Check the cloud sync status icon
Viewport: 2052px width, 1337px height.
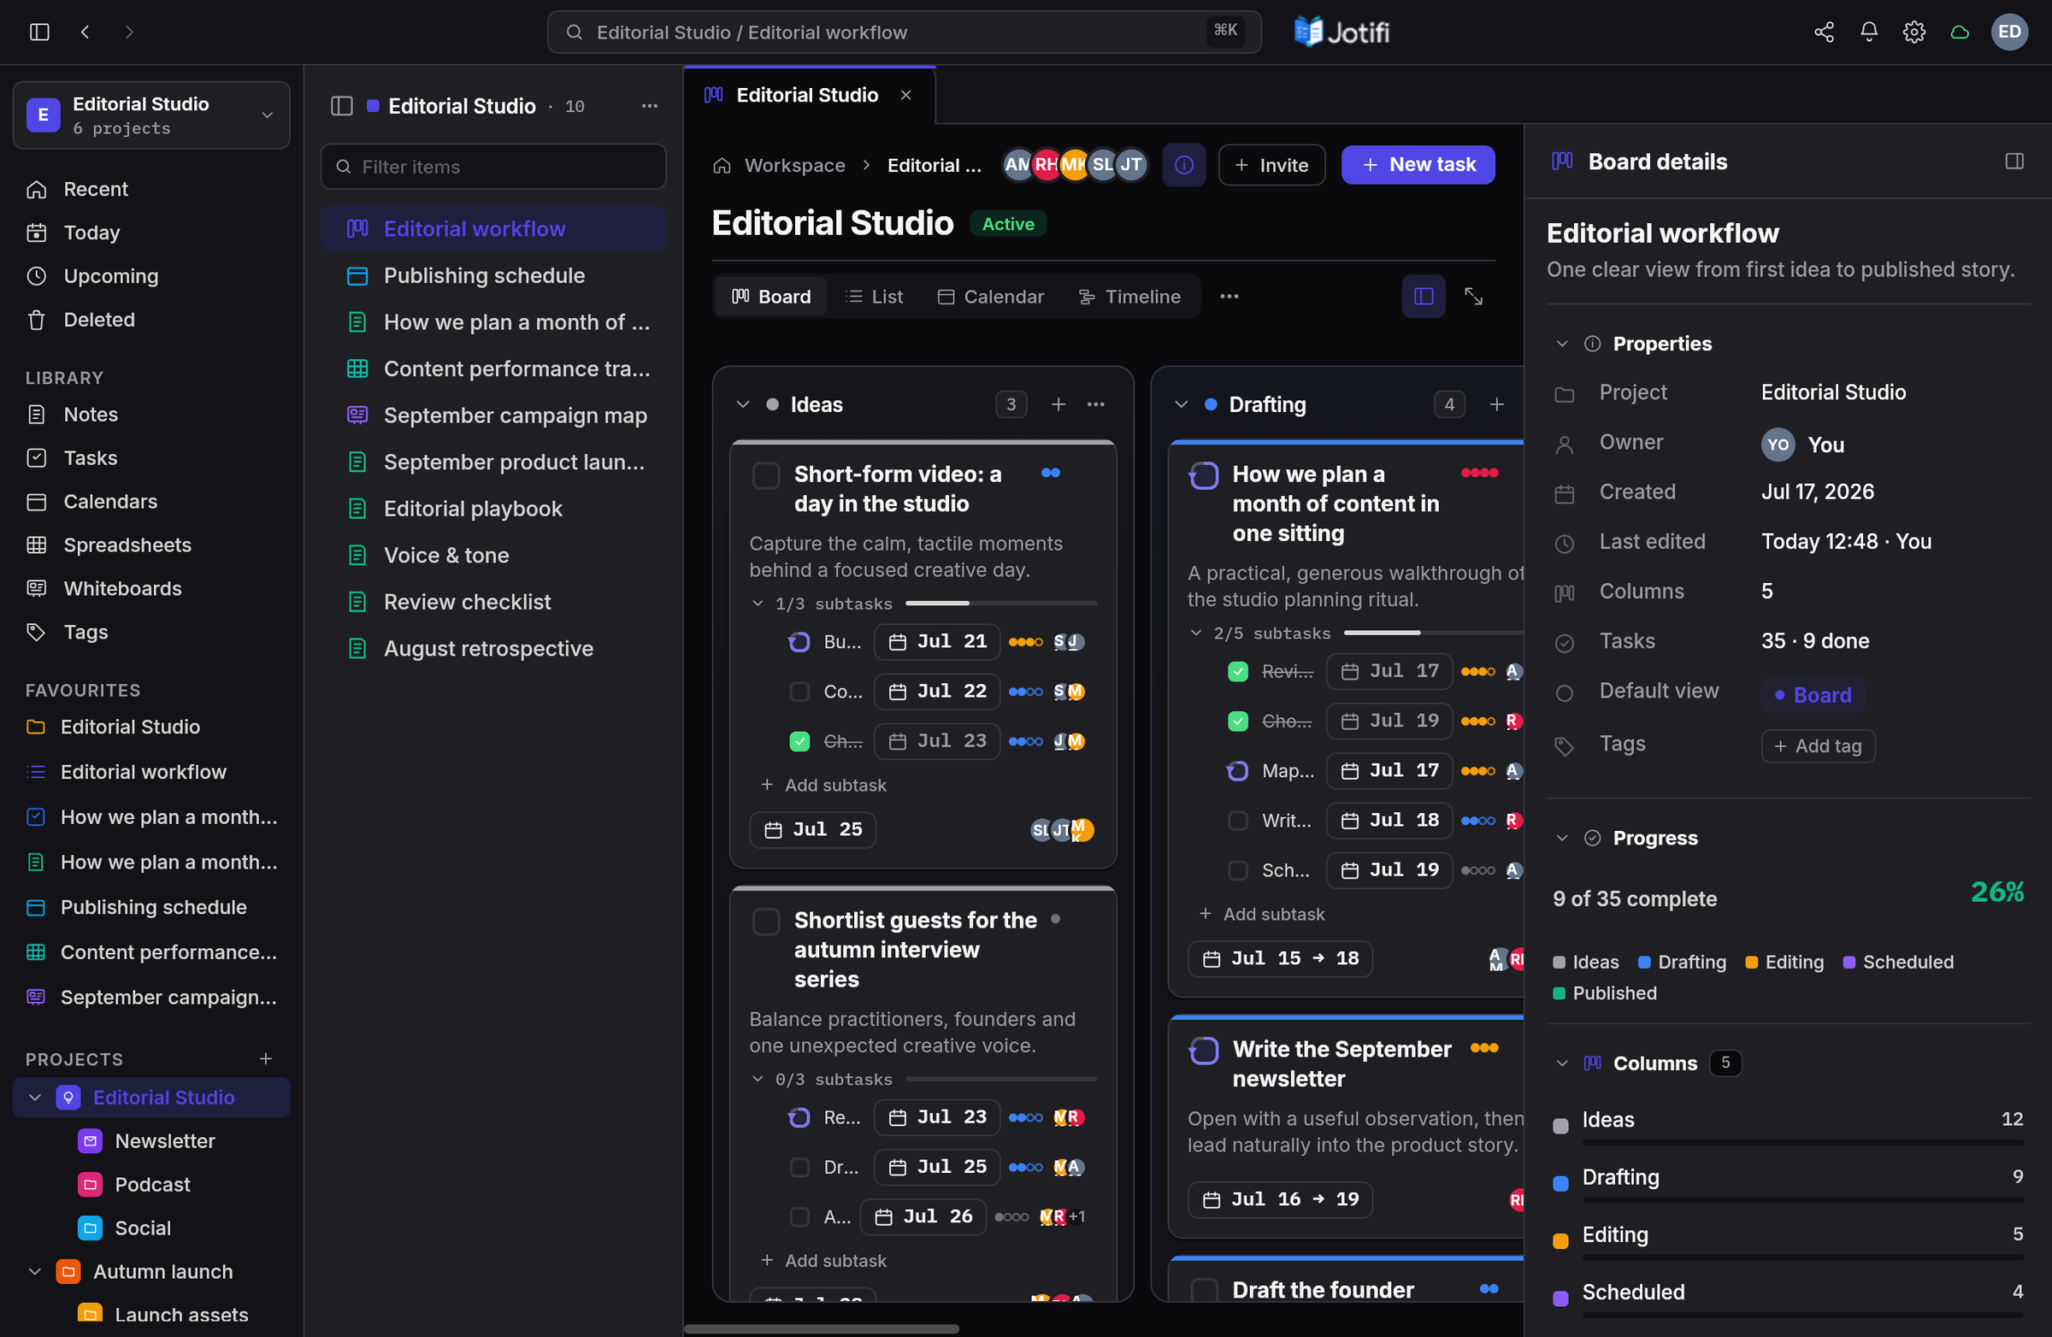tap(1960, 32)
